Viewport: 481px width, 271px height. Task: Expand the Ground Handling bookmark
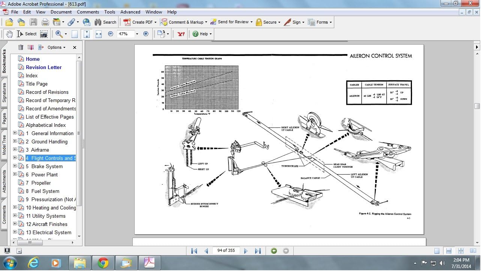pyautogui.click(x=15, y=141)
